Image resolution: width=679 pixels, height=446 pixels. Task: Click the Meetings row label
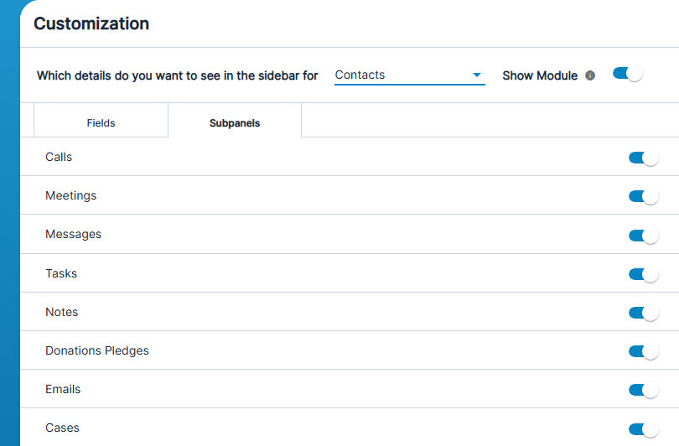(x=71, y=195)
